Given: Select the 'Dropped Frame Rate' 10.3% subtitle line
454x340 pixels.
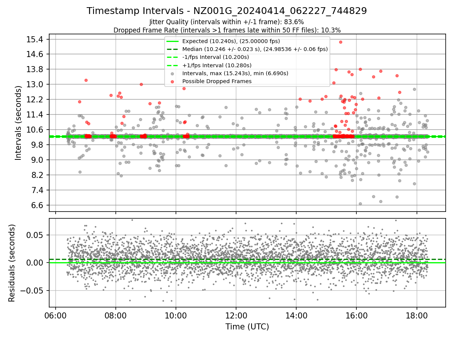Looking at the screenshot, I should [x=227, y=30].
